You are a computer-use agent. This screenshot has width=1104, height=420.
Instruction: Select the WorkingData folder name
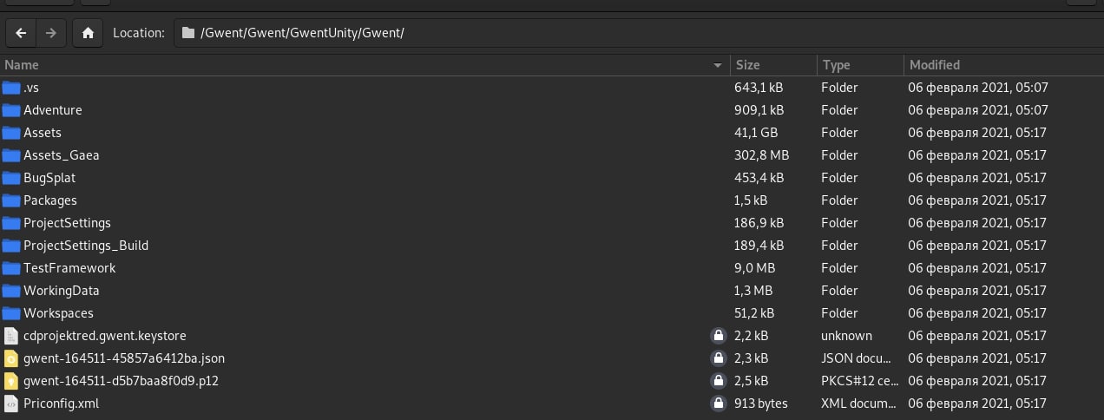coord(62,291)
